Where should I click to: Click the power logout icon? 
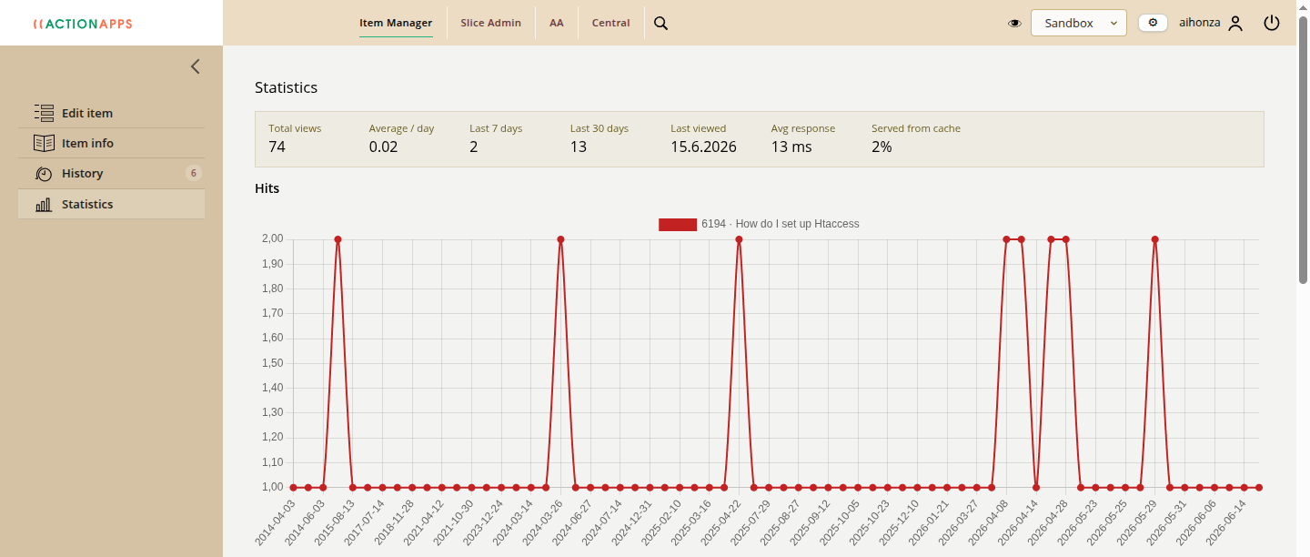1272,23
